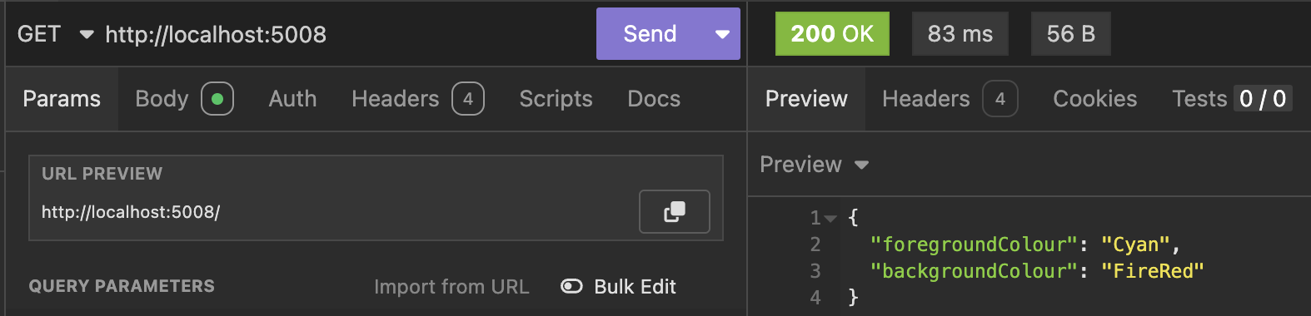Switch to the Scripts tab

click(x=556, y=99)
